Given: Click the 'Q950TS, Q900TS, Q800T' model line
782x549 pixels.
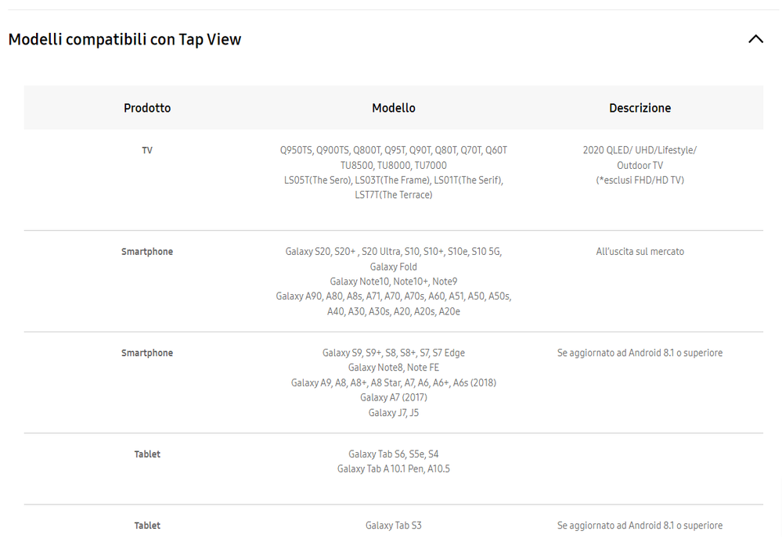Looking at the screenshot, I should click(394, 150).
